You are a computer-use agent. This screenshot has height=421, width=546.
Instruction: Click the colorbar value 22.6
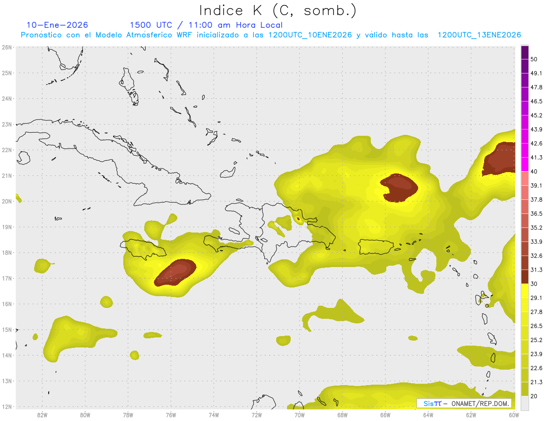[x=536, y=368]
